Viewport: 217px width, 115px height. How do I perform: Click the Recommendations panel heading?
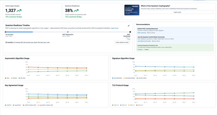(143, 24)
